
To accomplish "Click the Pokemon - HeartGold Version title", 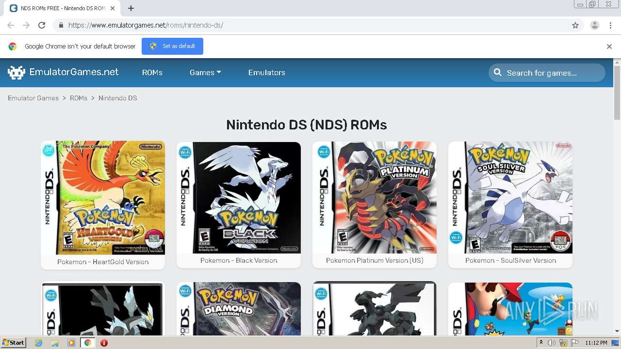I will coord(103,262).
